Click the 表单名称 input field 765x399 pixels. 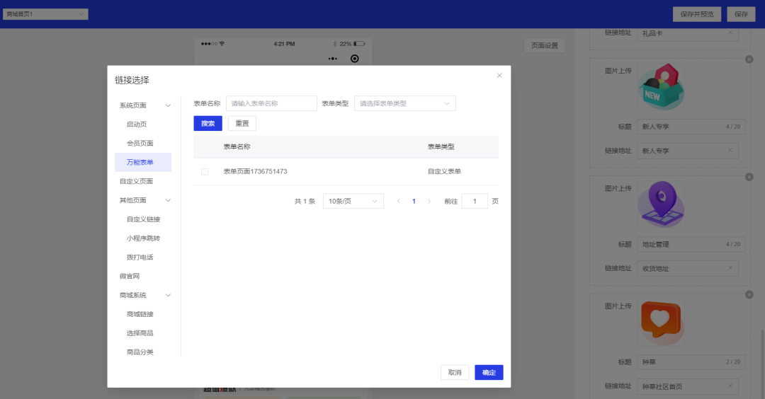[x=271, y=104]
